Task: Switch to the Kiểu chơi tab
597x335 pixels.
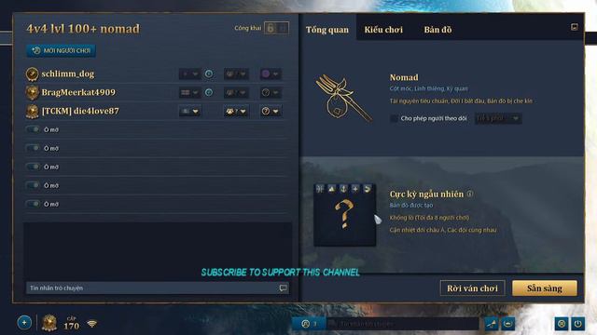Action: pos(383,30)
